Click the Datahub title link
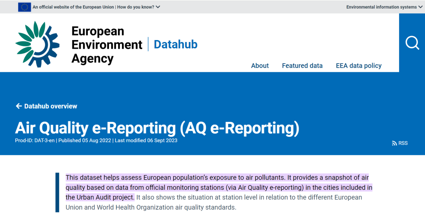 [176, 44]
